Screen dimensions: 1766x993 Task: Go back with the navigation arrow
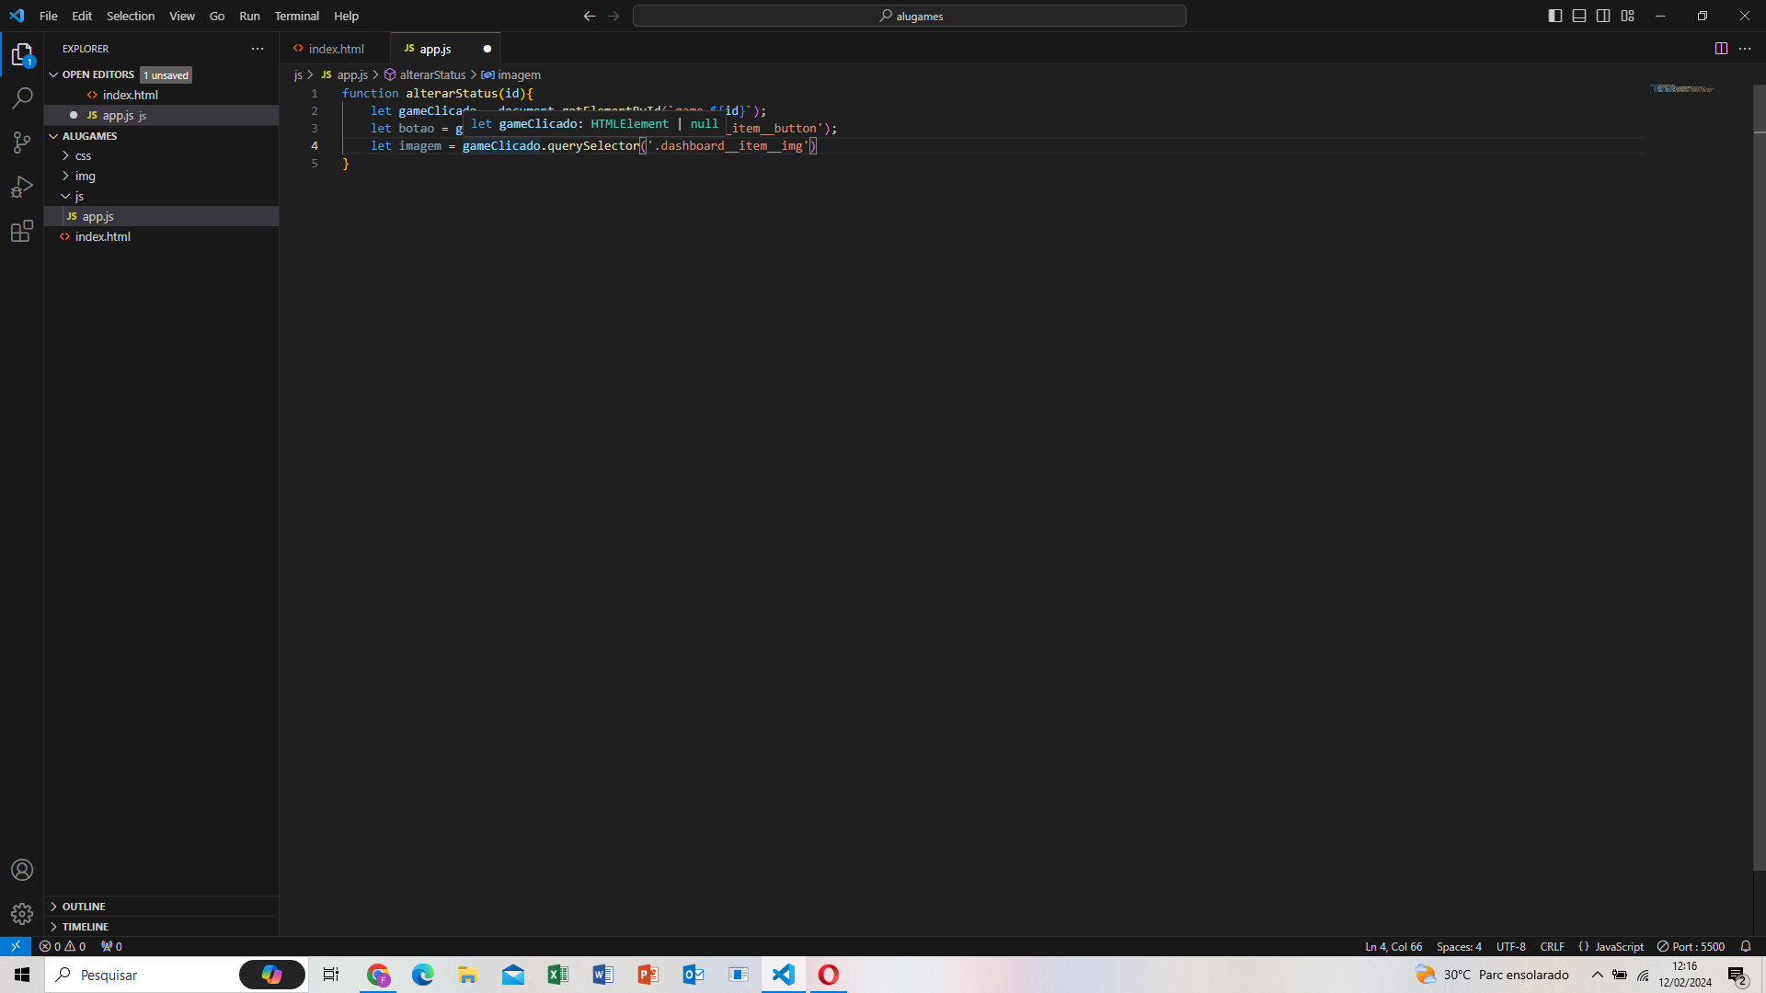coord(590,16)
